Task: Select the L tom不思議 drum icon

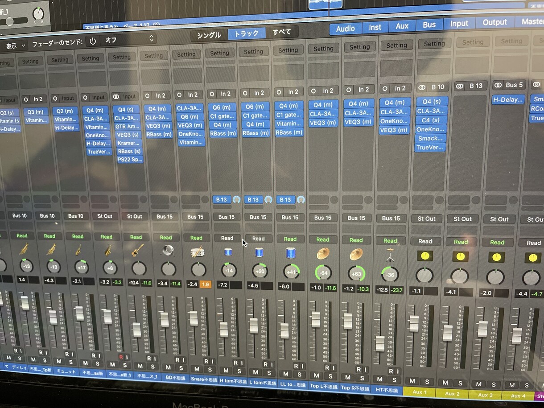Action: (259, 253)
